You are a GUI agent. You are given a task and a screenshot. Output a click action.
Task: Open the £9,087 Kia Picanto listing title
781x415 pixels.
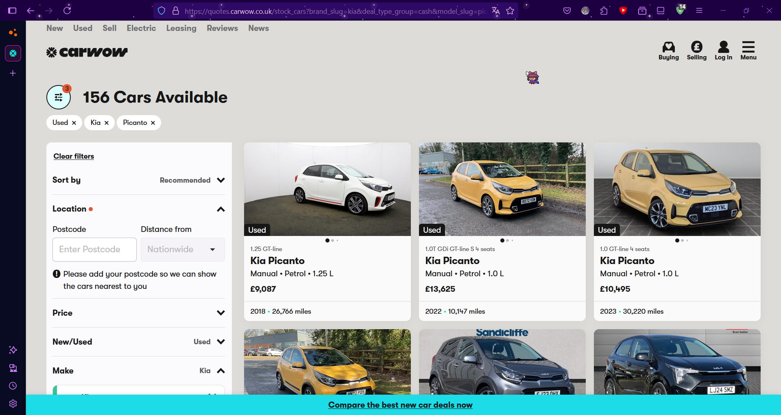tap(277, 261)
